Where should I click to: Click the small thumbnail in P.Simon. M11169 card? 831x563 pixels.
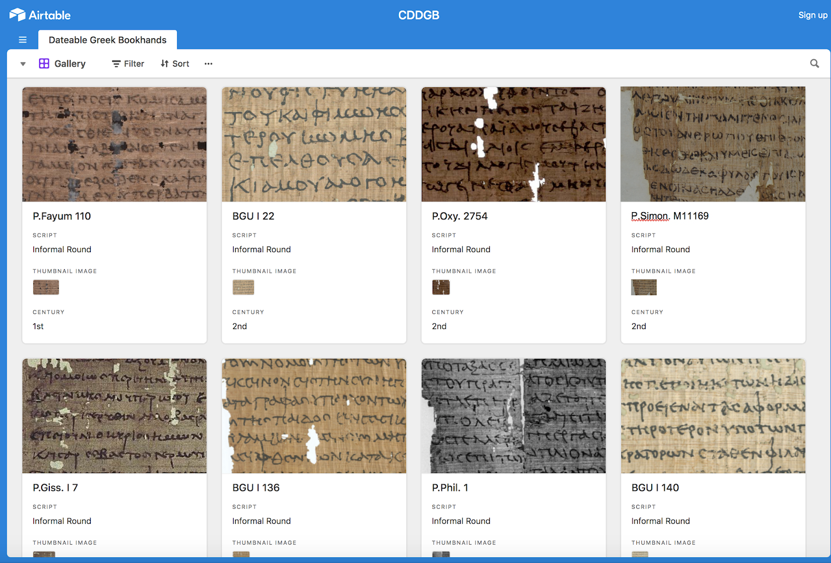644,287
